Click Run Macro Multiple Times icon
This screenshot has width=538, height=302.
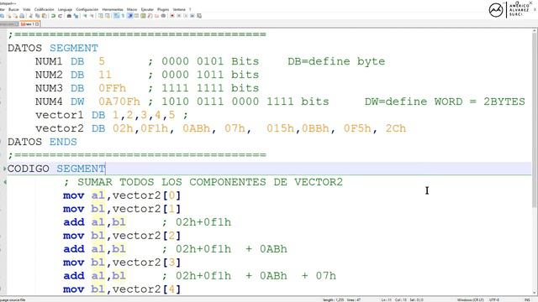click(x=193, y=16)
